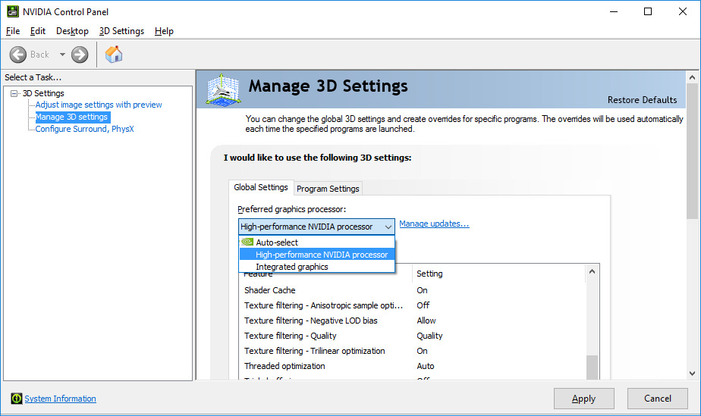Screen dimensions: 701x416
Task: Open the Desktop menu
Action: tap(72, 31)
